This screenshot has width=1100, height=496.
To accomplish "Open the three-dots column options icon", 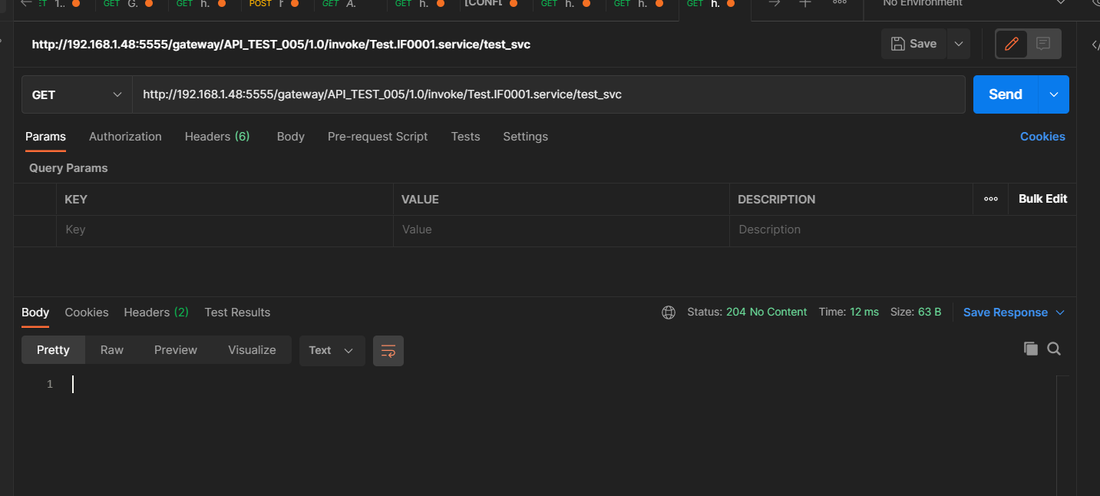I will [x=991, y=199].
